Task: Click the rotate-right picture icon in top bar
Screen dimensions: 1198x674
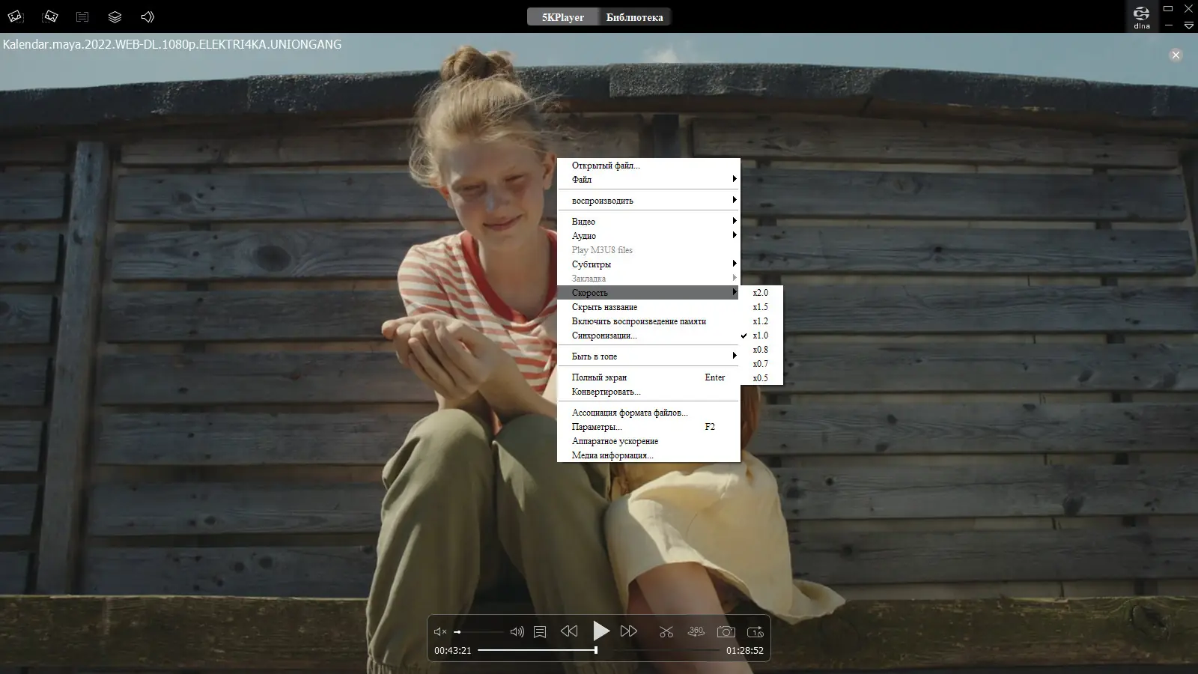Action: pyautogui.click(x=50, y=16)
